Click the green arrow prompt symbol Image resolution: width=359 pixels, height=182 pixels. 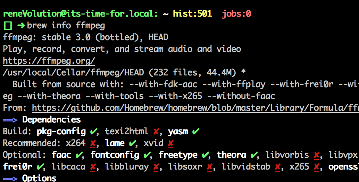(x=21, y=25)
